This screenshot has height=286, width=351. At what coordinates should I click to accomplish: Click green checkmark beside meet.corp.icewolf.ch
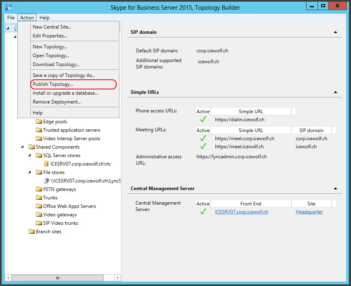pyautogui.click(x=203, y=139)
